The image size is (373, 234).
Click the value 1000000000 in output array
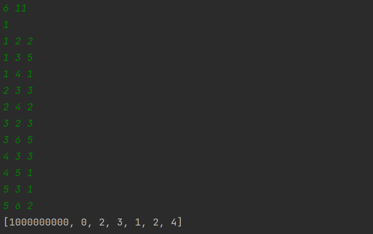click(x=39, y=223)
